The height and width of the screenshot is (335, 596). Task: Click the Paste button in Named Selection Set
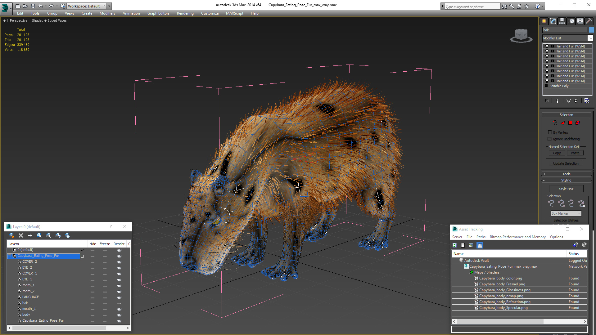575,153
